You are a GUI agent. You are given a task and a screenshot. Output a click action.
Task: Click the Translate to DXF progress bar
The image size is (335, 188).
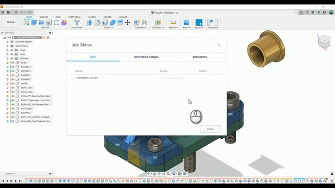pos(172,78)
